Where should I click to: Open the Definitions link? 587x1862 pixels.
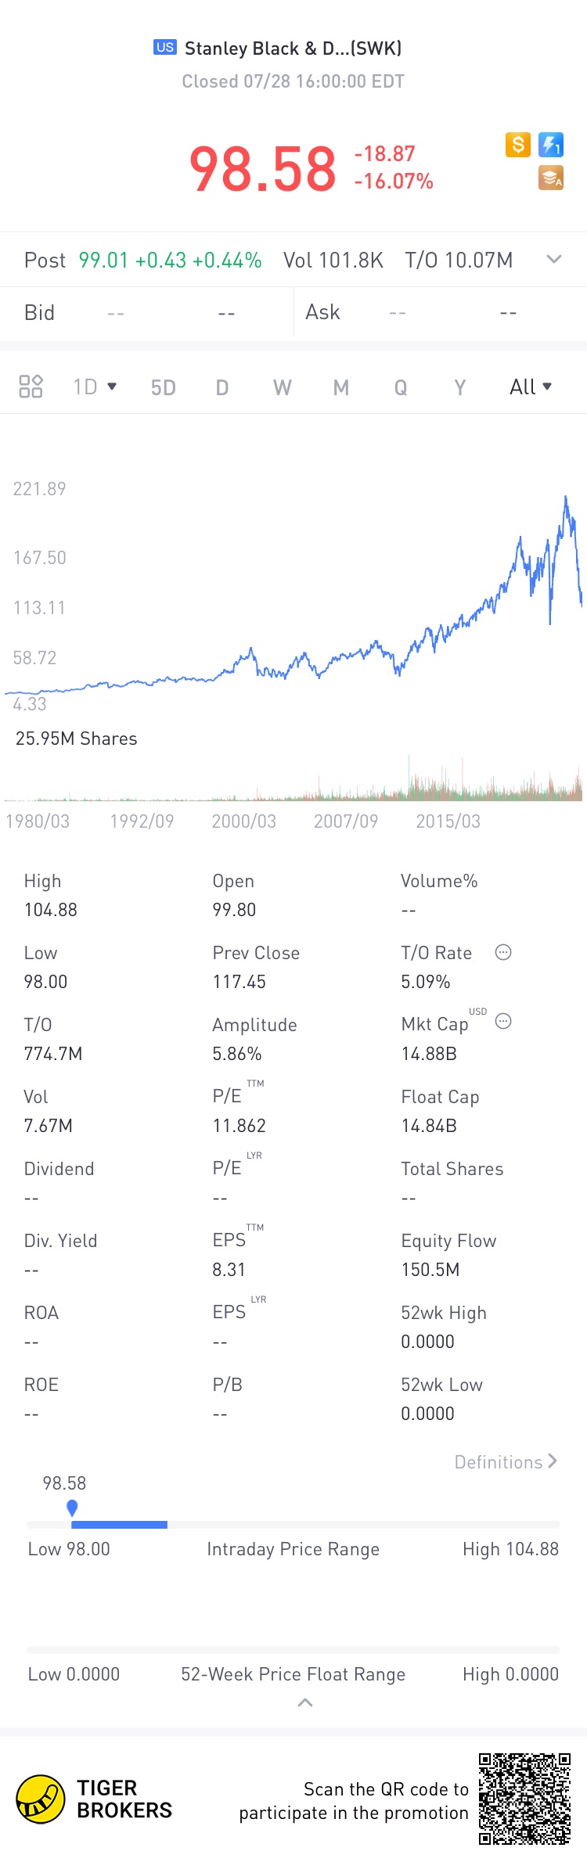(x=506, y=1461)
